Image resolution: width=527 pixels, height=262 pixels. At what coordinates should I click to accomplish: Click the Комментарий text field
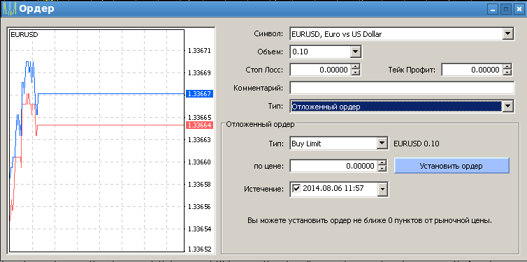(x=402, y=88)
